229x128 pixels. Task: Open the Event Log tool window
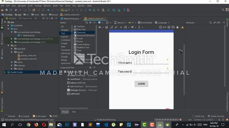click(x=198, y=116)
